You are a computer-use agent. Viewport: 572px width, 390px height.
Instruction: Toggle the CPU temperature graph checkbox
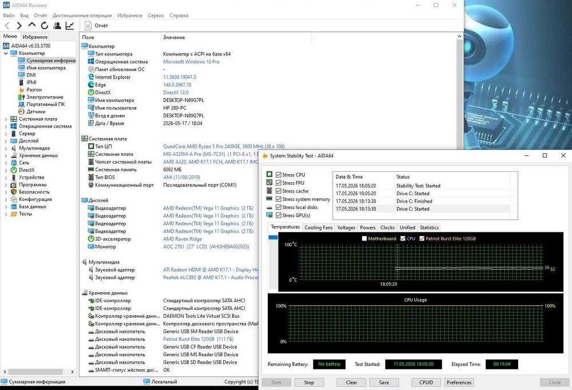(x=403, y=238)
